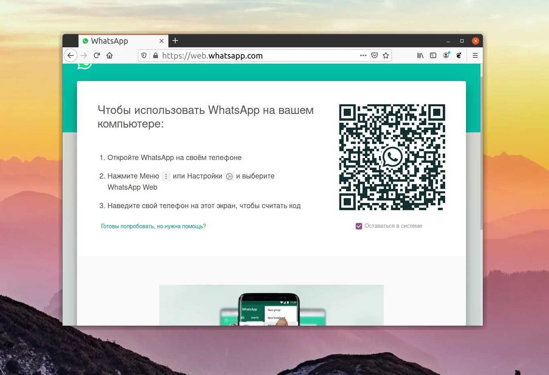Click the page vertical scrollbar
Viewport: 549px width, 375px height.
click(x=481, y=152)
